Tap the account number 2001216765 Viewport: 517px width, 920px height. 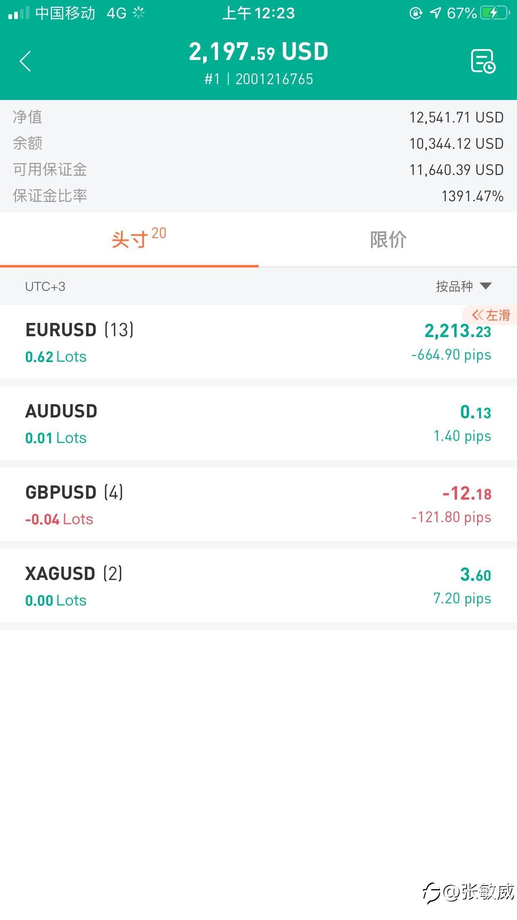point(274,79)
